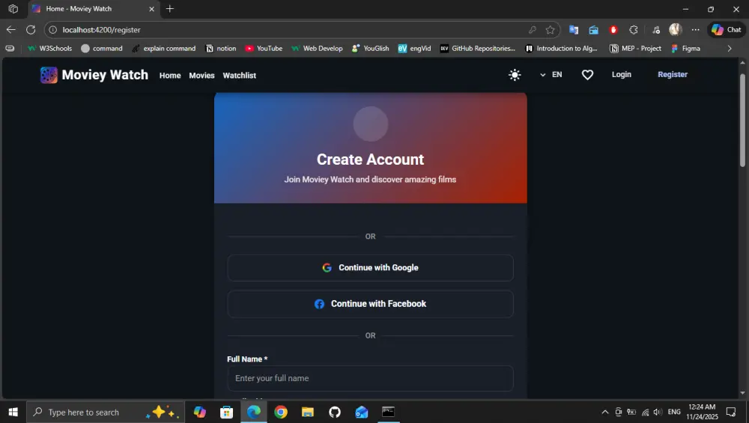Open tab actions menu icon
749x423 pixels.
coord(13,8)
